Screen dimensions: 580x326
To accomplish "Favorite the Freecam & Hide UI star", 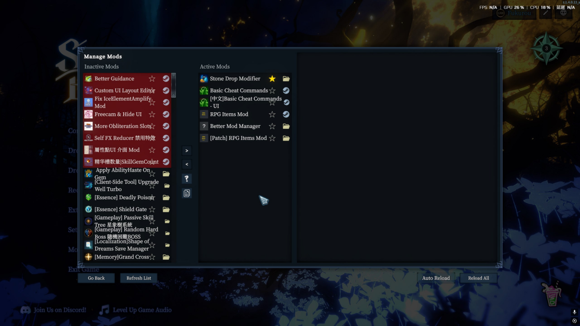I will [x=152, y=114].
